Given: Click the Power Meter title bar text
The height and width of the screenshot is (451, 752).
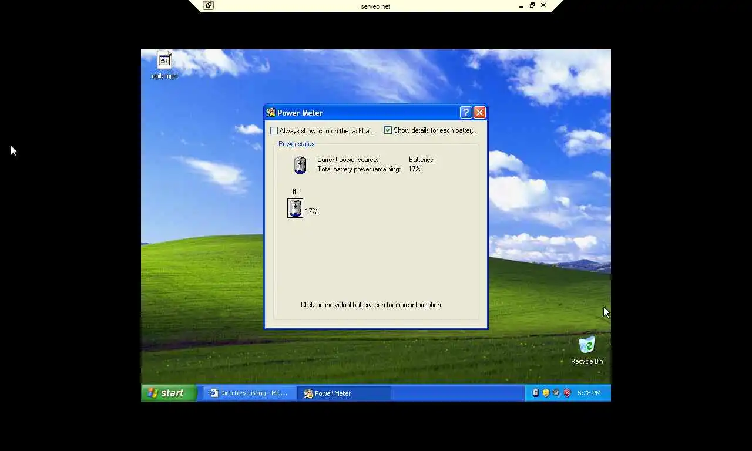Looking at the screenshot, I should pyautogui.click(x=300, y=113).
